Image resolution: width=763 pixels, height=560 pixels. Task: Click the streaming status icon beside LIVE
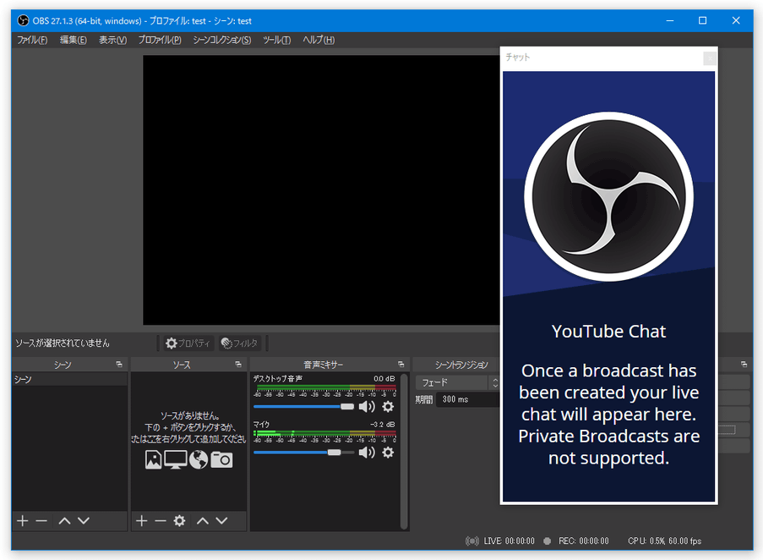[x=472, y=541]
